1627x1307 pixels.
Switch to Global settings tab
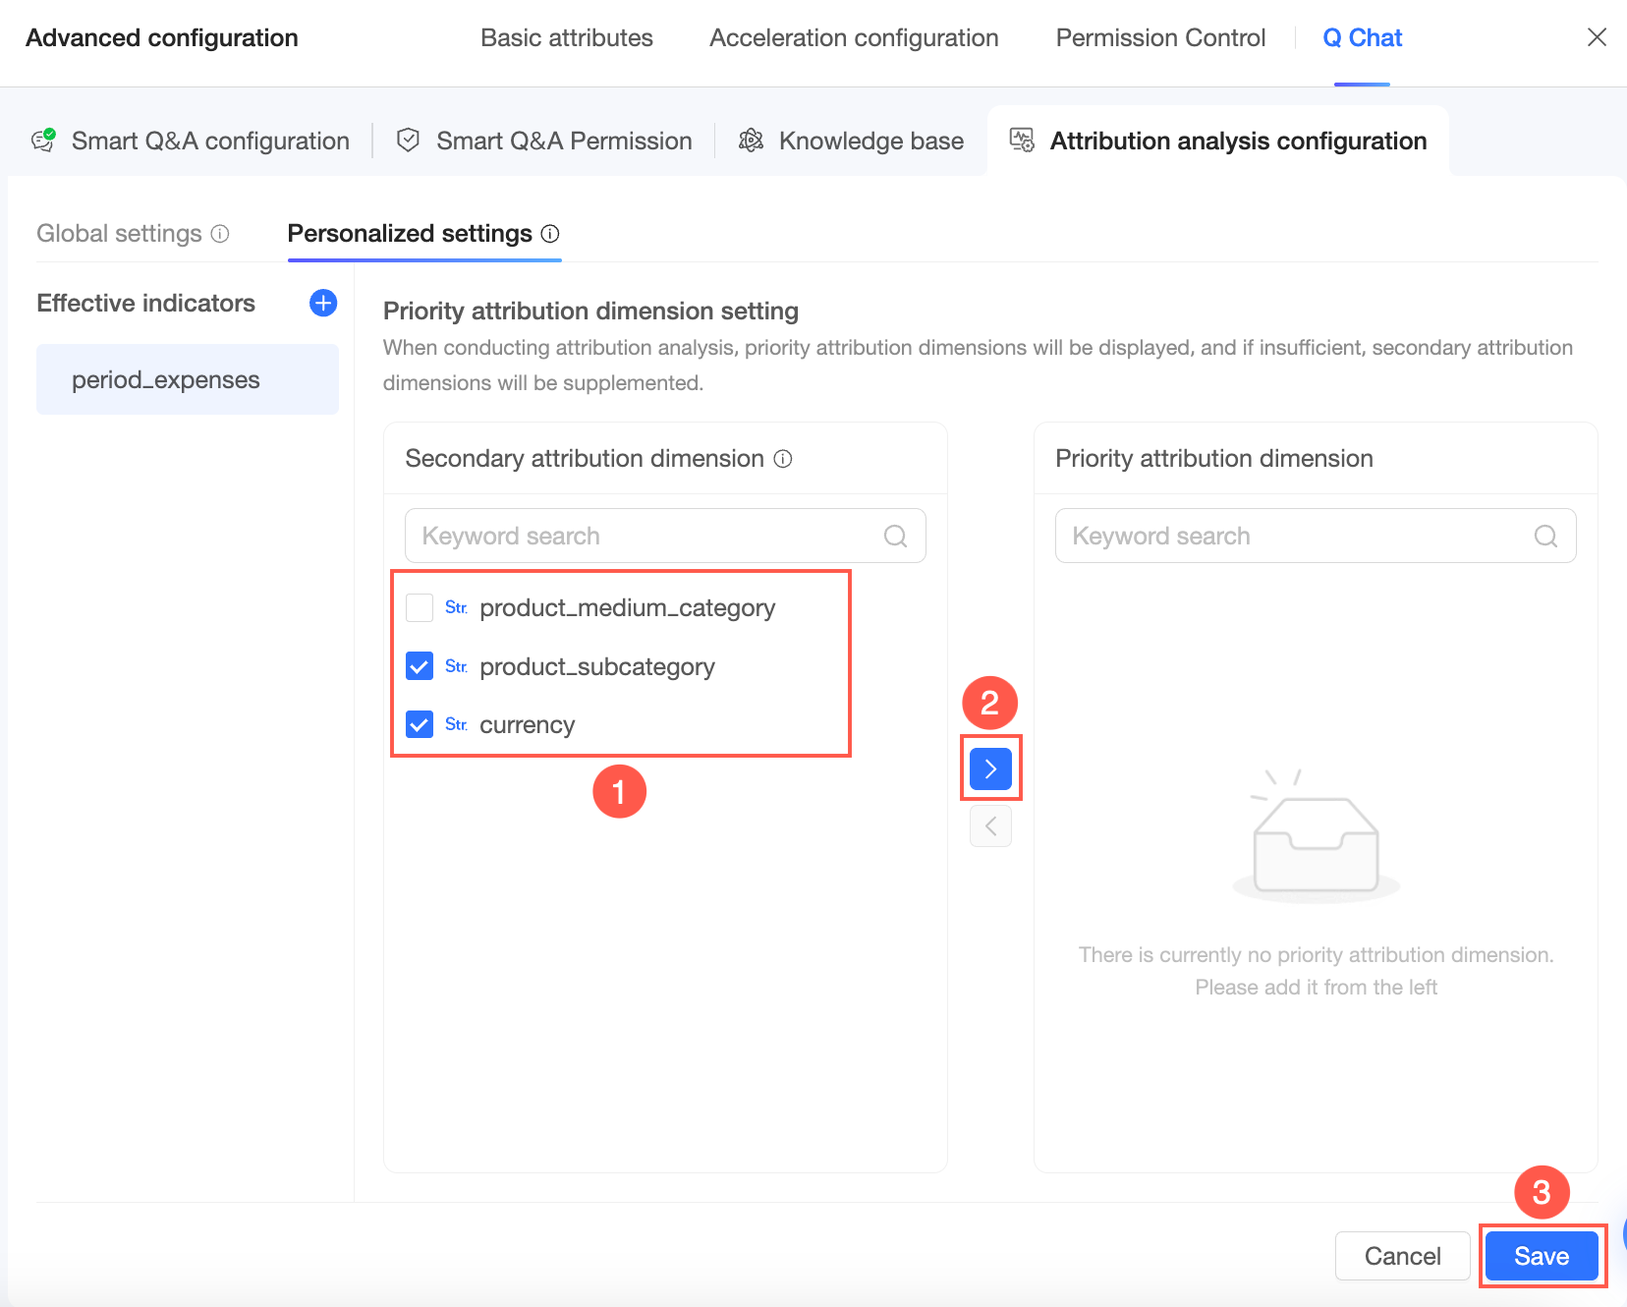pyautogui.click(x=119, y=234)
